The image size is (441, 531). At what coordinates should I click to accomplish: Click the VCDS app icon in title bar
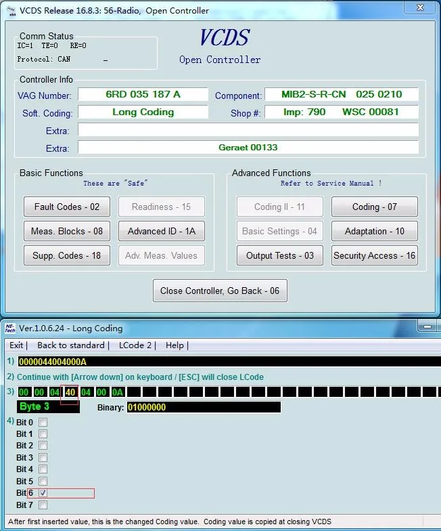click(11, 11)
